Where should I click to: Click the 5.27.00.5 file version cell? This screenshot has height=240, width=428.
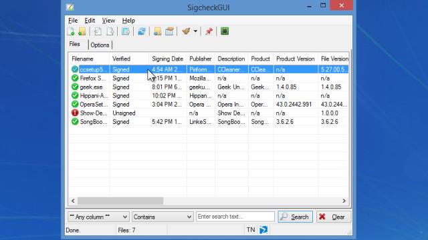[x=334, y=69]
